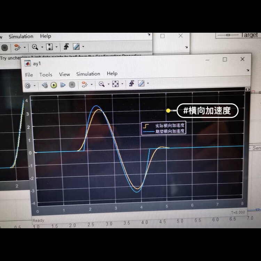This screenshot has width=261, height=261.
Task: Close the background window behind ay1
Action: 181,36
